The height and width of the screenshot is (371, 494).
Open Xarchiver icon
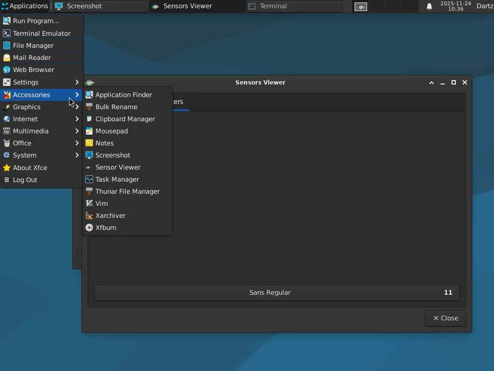click(89, 215)
